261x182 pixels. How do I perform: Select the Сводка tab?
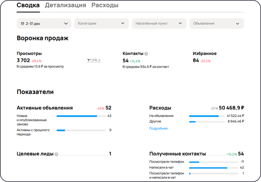click(28, 5)
